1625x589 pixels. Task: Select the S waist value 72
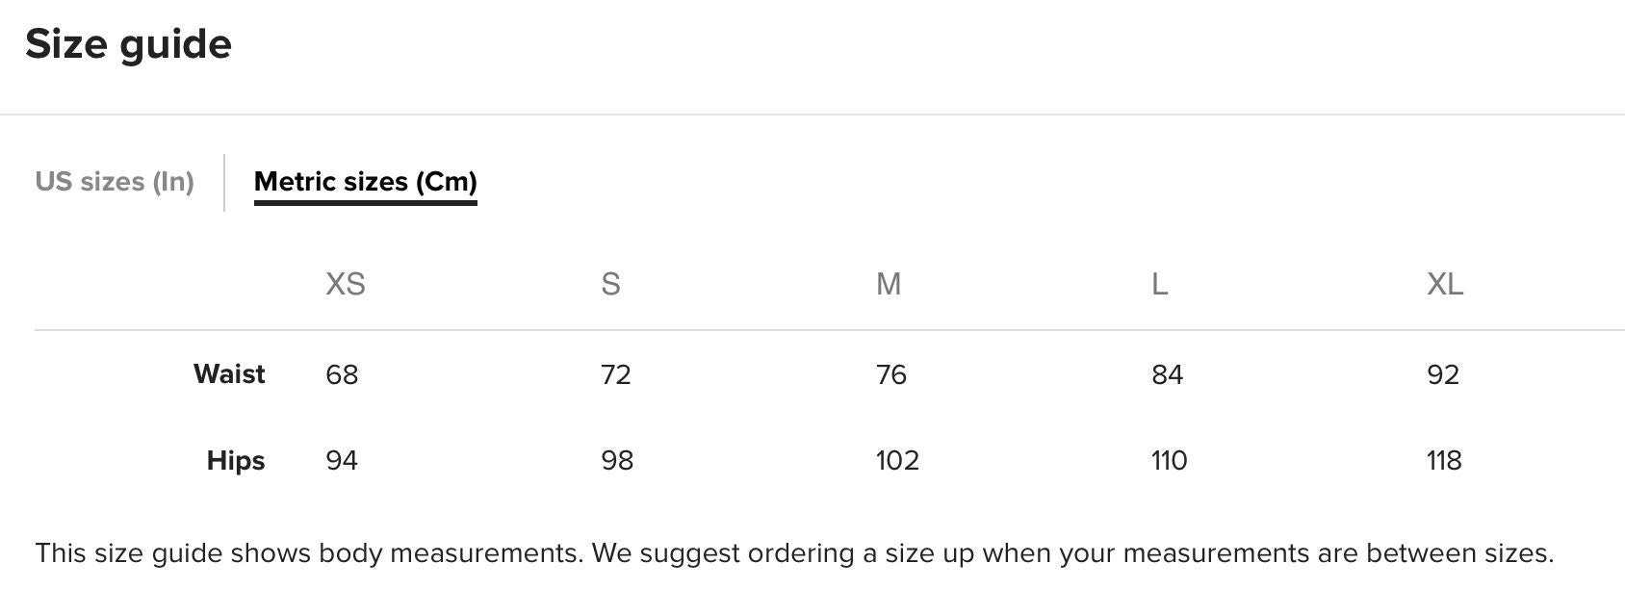point(616,374)
